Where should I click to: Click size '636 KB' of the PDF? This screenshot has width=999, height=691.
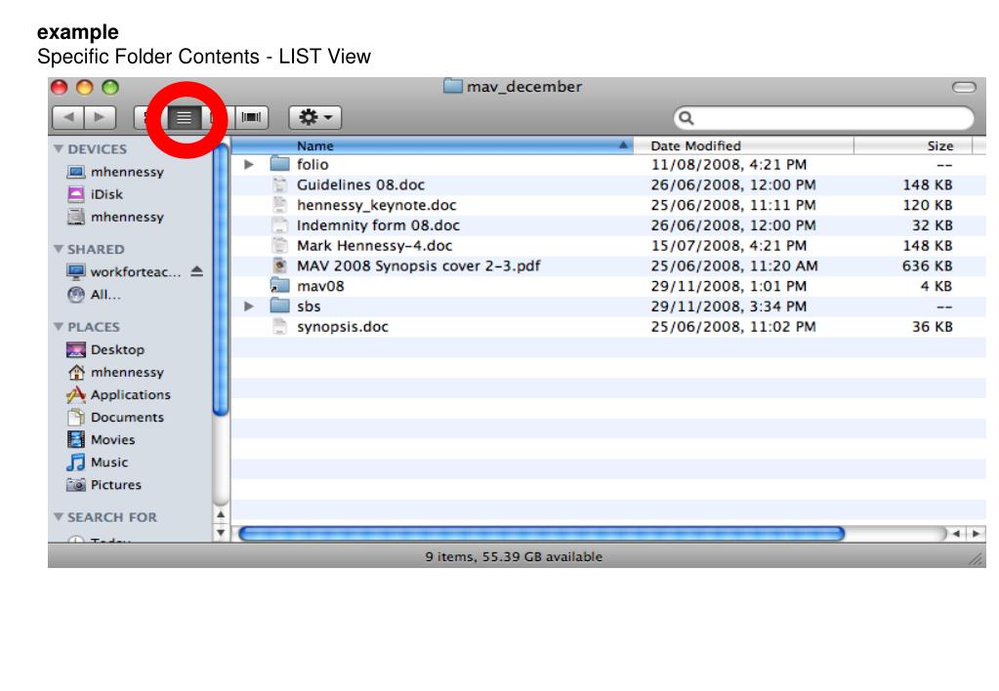(x=927, y=265)
